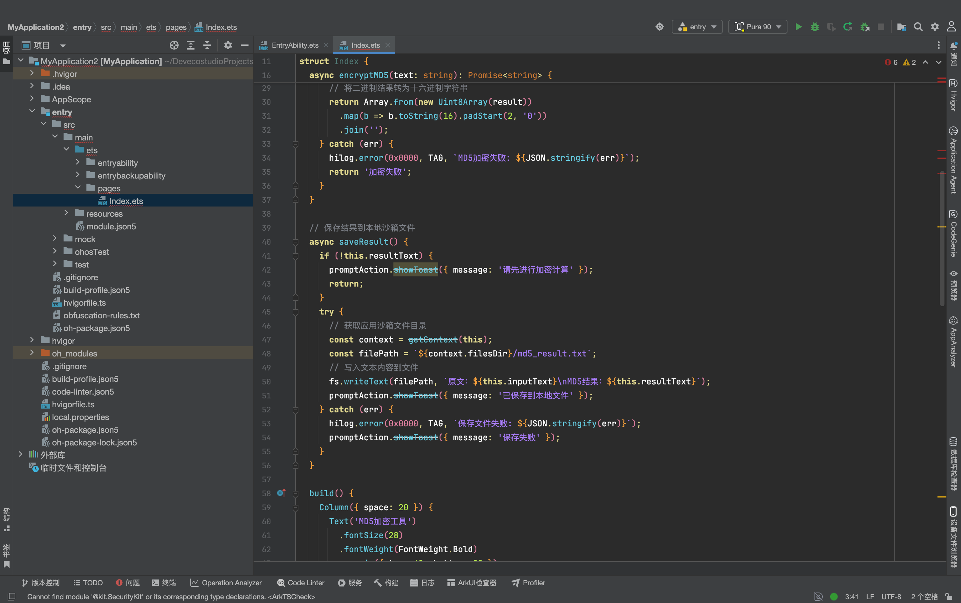Click the UTF-8 encoding selector

click(x=891, y=597)
